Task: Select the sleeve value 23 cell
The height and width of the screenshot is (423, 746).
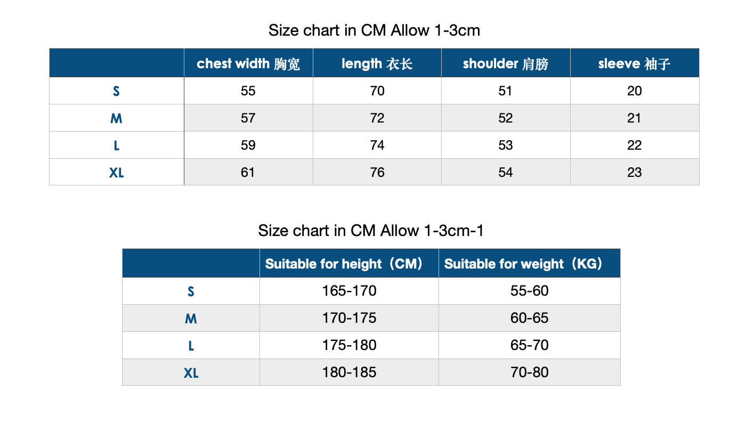Action: click(x=634, y=172)
